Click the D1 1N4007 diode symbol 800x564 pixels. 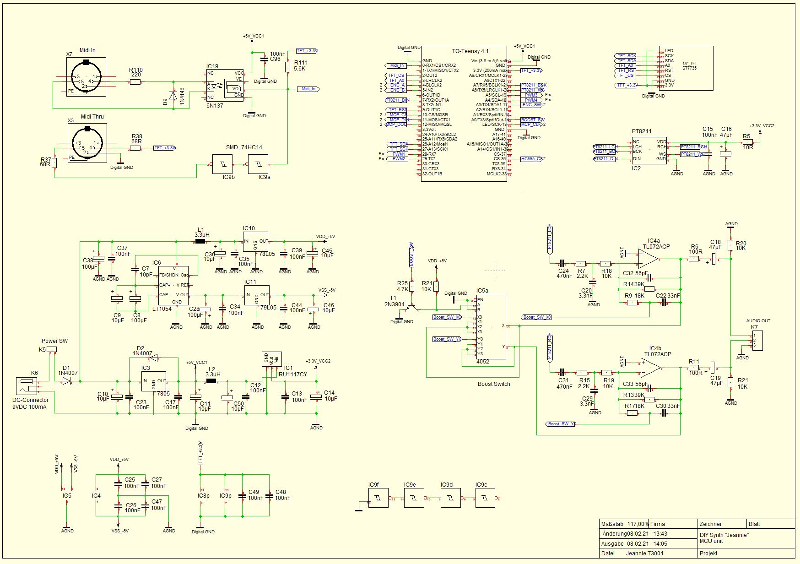[67, 381]
